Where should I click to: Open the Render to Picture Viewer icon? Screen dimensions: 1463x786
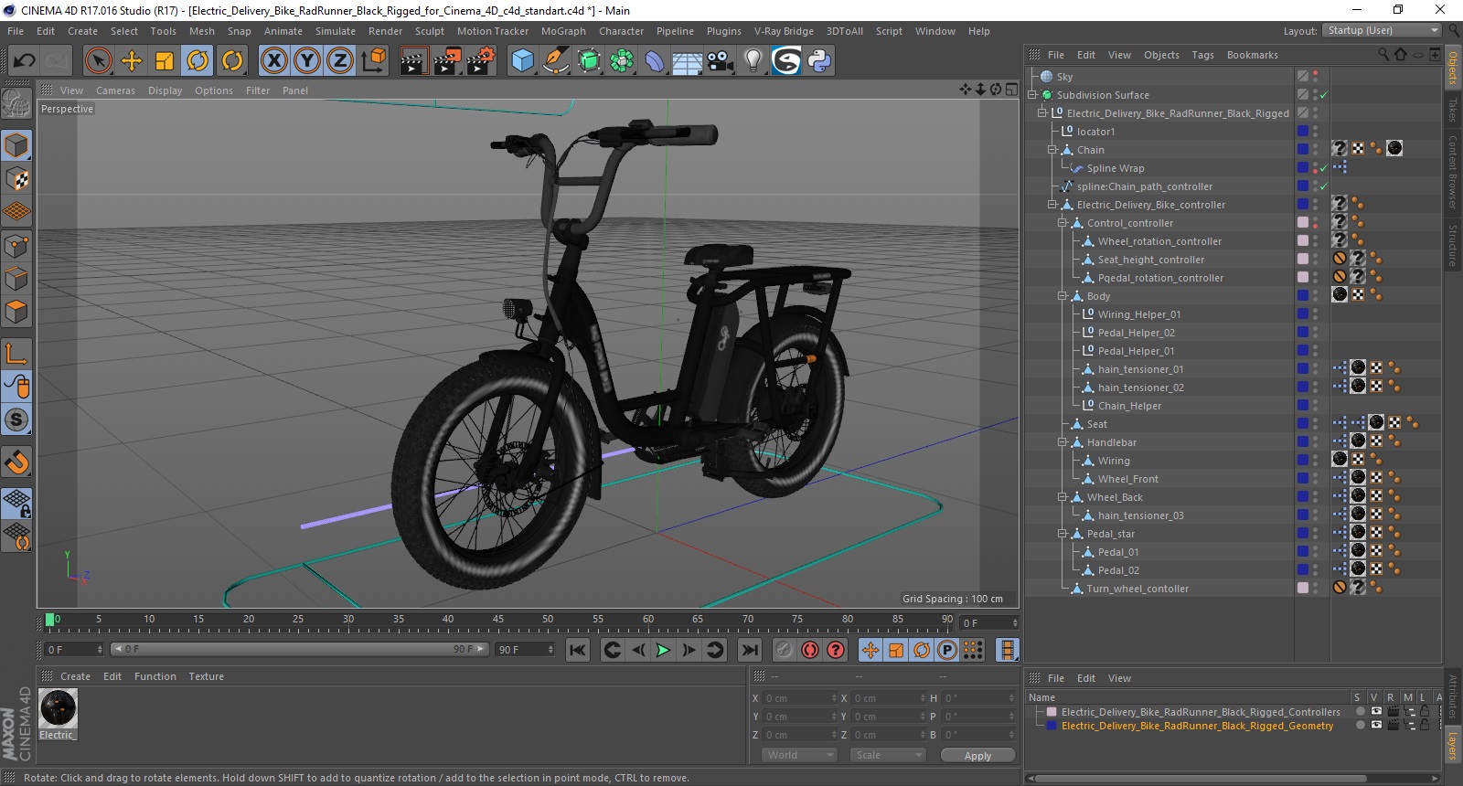point(447,61)
